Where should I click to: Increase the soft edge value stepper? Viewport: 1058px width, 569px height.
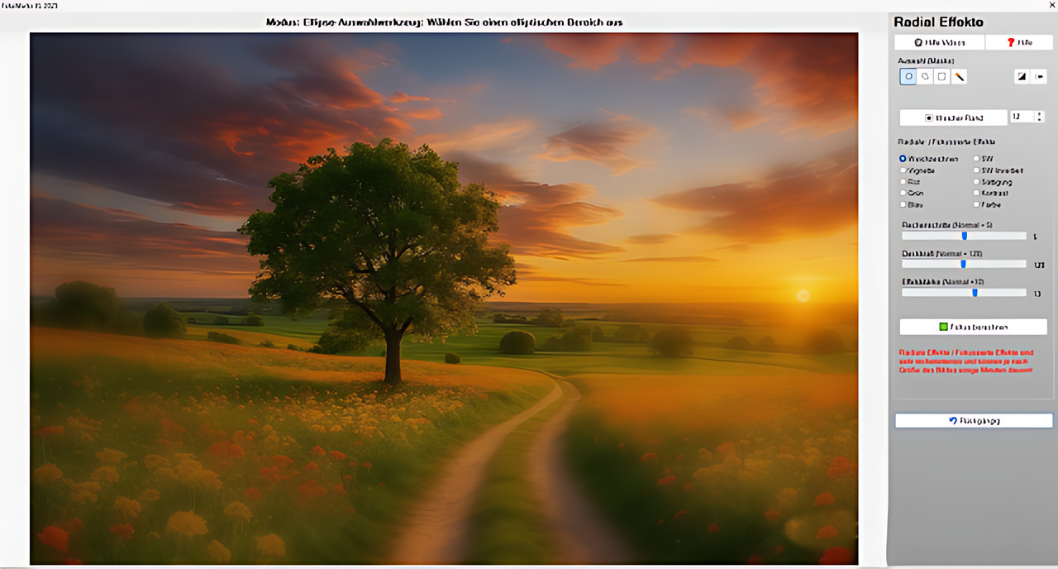click(1040, 114)
